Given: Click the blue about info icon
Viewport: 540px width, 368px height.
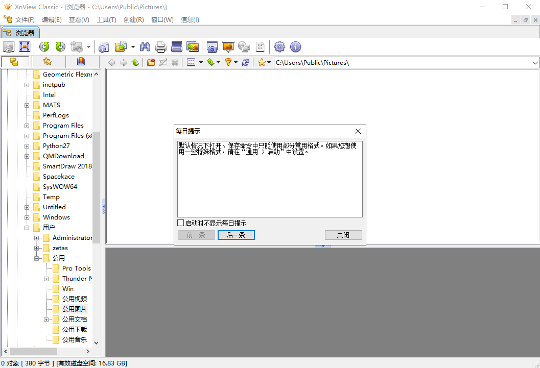Looking at the screenshot, I should click(295, 47).
